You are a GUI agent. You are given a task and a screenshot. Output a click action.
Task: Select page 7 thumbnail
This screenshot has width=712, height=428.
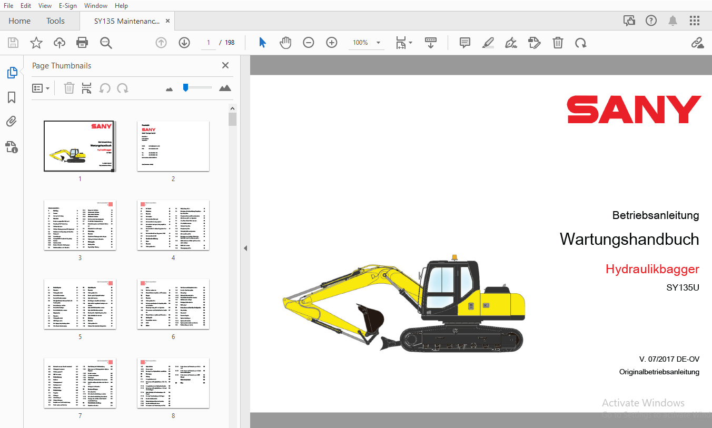click(80, 383)
